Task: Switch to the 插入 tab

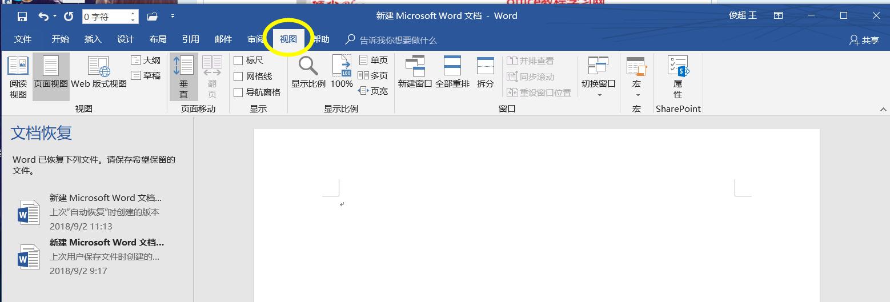Action: [93, 39]
